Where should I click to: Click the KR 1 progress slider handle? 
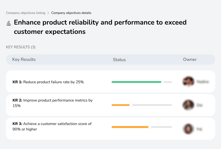coord(163,82)
